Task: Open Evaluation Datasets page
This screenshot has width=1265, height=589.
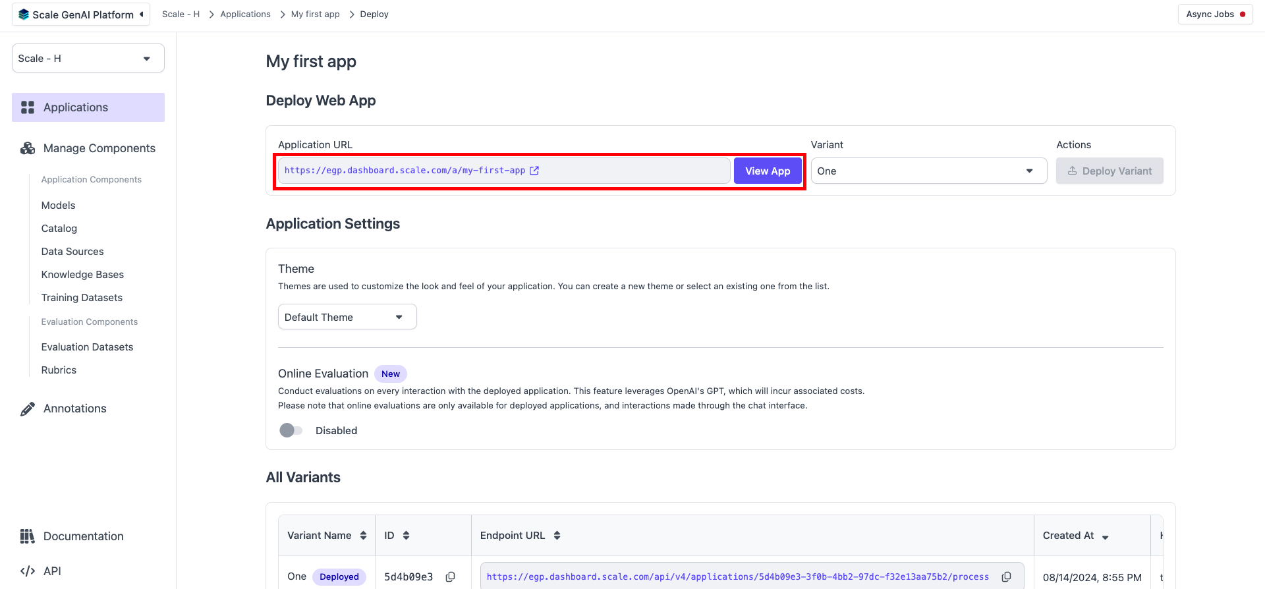Action: click(87, 347)
